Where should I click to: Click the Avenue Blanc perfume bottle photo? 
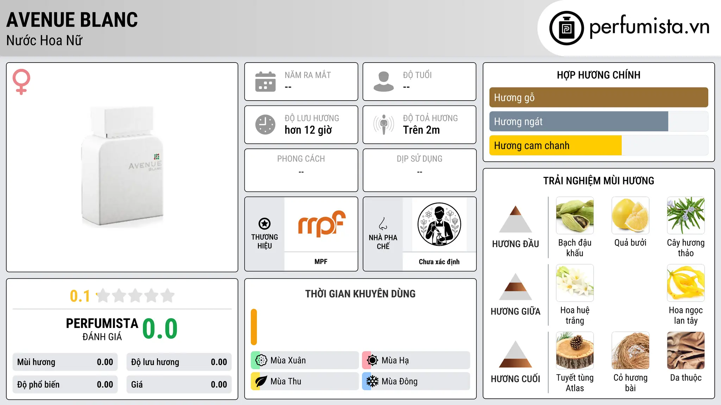tap(122, 166)
